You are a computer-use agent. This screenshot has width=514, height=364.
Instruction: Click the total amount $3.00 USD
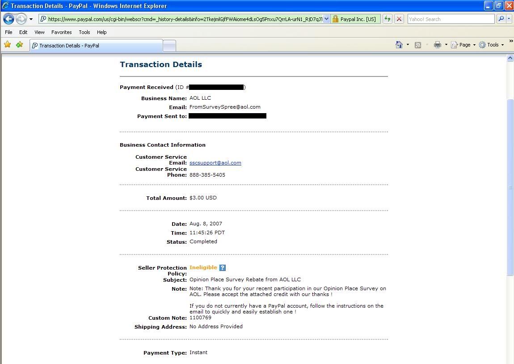[203, 198]
